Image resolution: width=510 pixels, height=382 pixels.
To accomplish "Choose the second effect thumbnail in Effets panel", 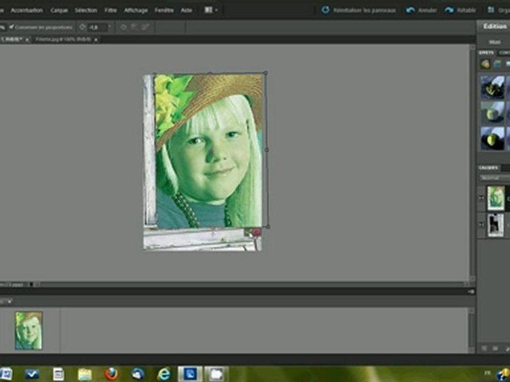I will (x=493, y=112).
